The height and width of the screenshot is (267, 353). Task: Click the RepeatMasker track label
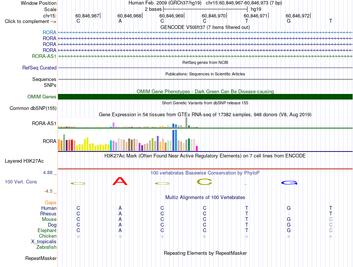point(41,258)
